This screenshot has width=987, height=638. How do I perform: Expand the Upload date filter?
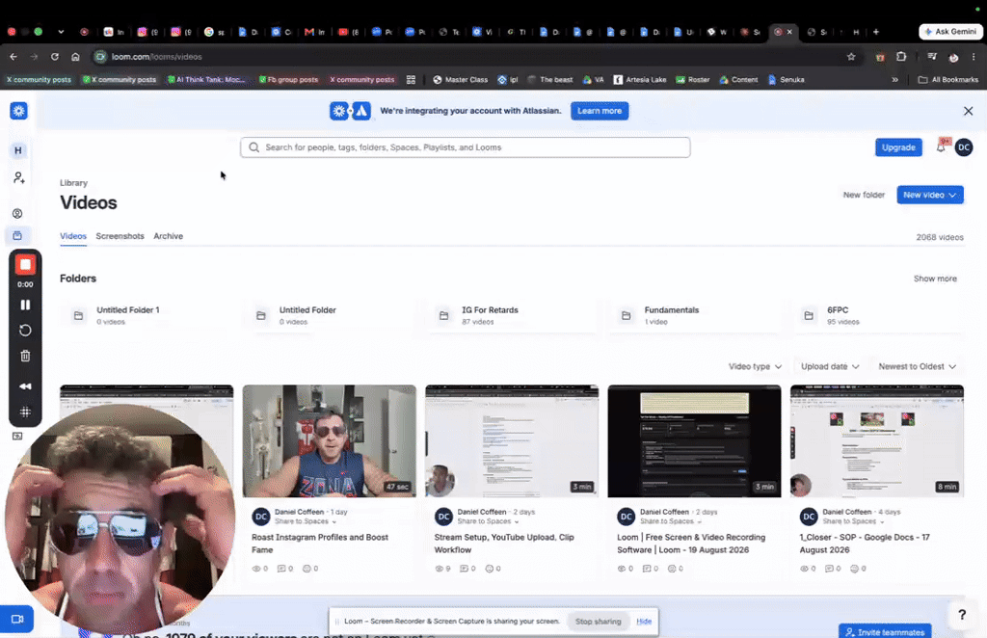tap(830, 366)
